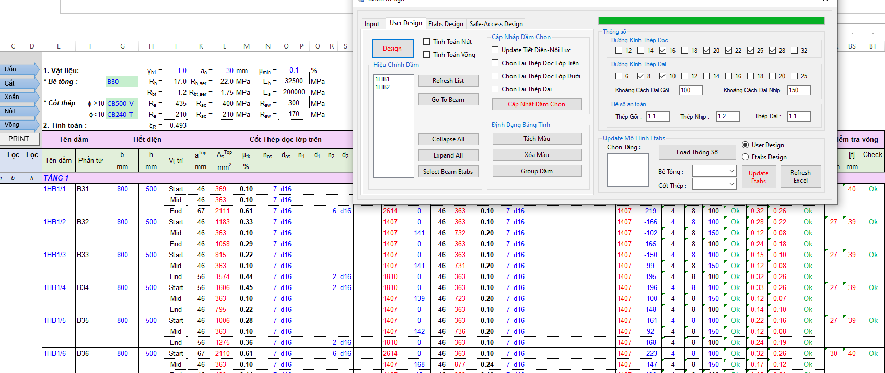This screenshot has height=373, width=885.
Task: Enable the Tính Toán Nứt checkbox
Action: (x=427, y=42)
